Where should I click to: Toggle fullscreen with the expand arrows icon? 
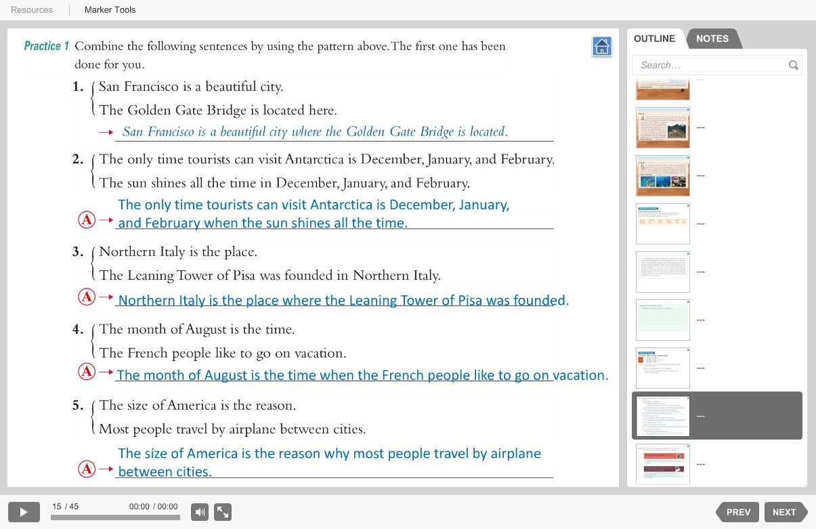223,512
